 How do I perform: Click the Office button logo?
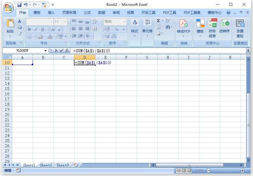[x=8, y=8]
